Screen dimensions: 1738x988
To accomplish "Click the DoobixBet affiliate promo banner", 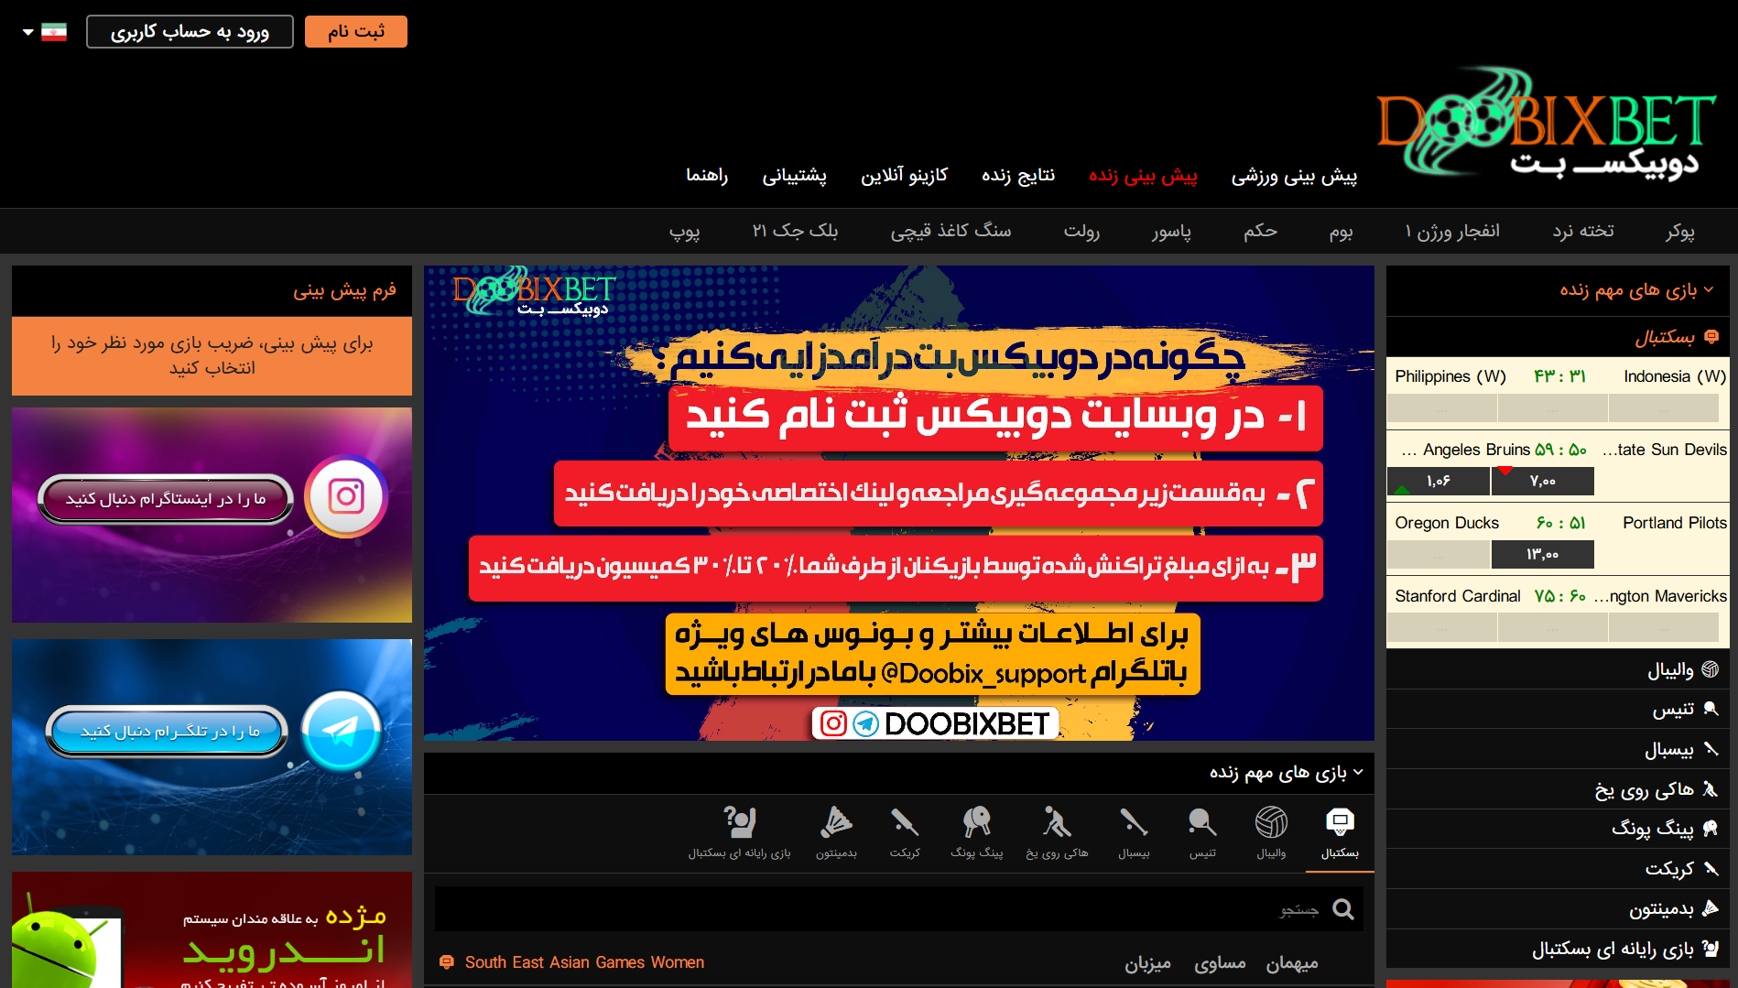I will [899, 503].
